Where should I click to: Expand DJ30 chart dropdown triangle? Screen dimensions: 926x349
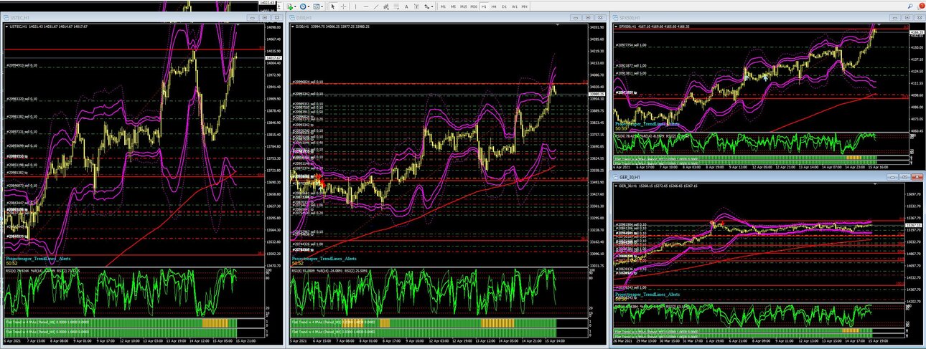coord(293,27)
